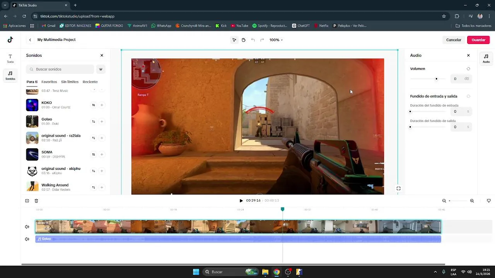Open File Explorer from taskbar
495x278 pixels.
point(265,272)
